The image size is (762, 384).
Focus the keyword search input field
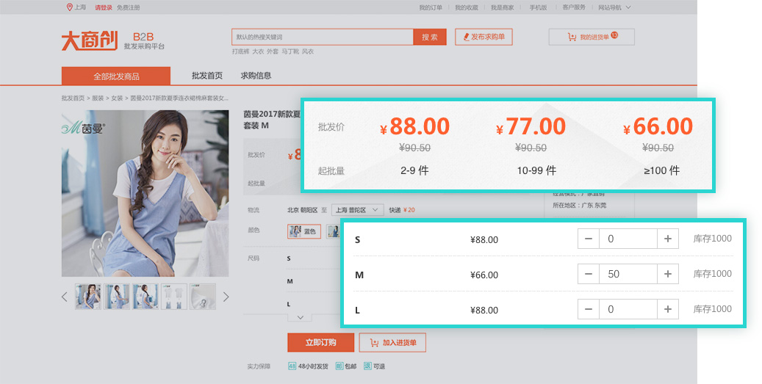click(x=323, y=37)
